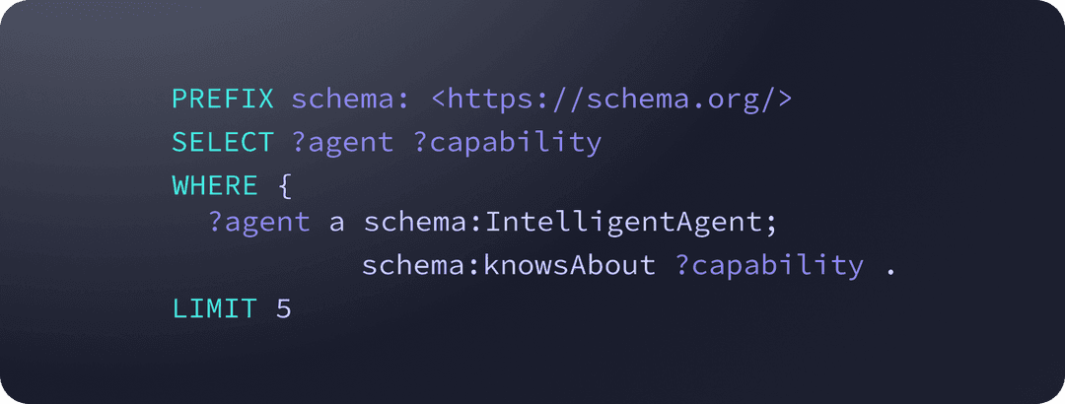Click the period ending the triple pattern

pyautogui.click(x=890, y=267)
